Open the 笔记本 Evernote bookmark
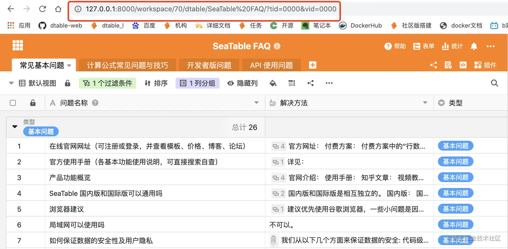Image resolution: width=508 pixels, height=249 pixels. (316, 25)
